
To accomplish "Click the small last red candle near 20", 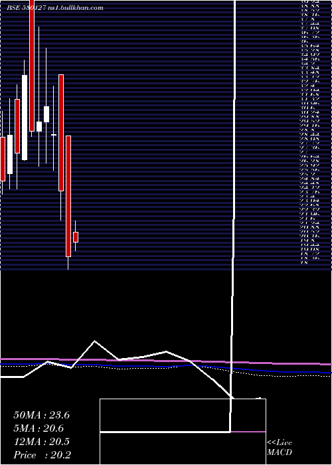I will coord(76,237).
